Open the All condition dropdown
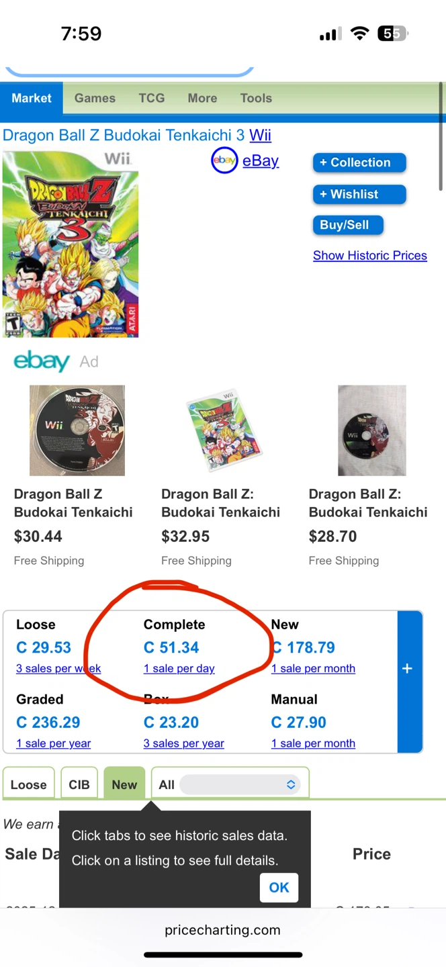Viewport: 446px width, 967px height. pos(230,784)
